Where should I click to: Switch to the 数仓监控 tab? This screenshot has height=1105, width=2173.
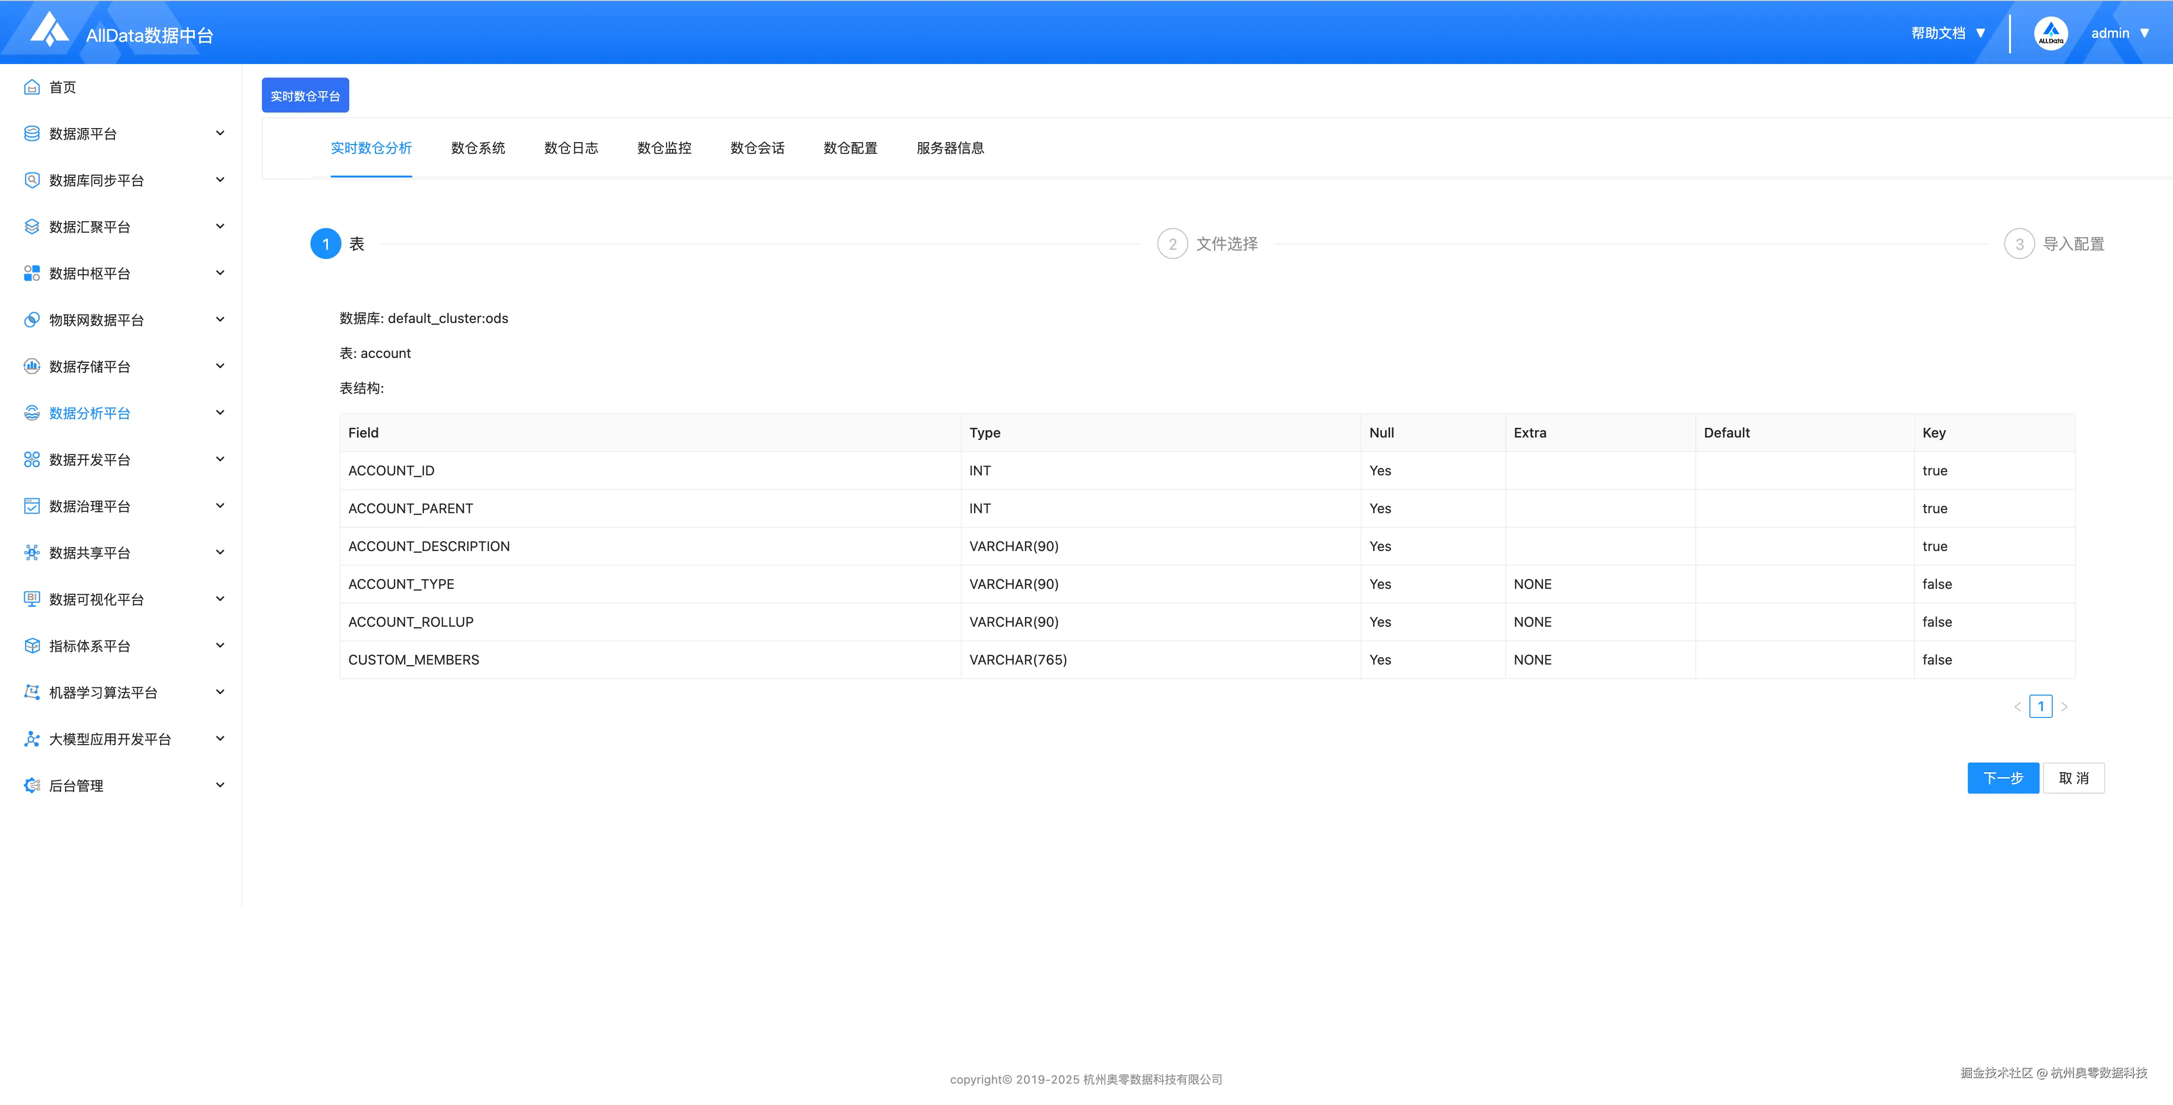pos(664,148)
